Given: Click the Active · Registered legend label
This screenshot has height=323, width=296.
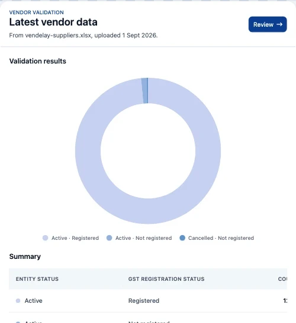Looking at the screenshot, I should [75, 238].
